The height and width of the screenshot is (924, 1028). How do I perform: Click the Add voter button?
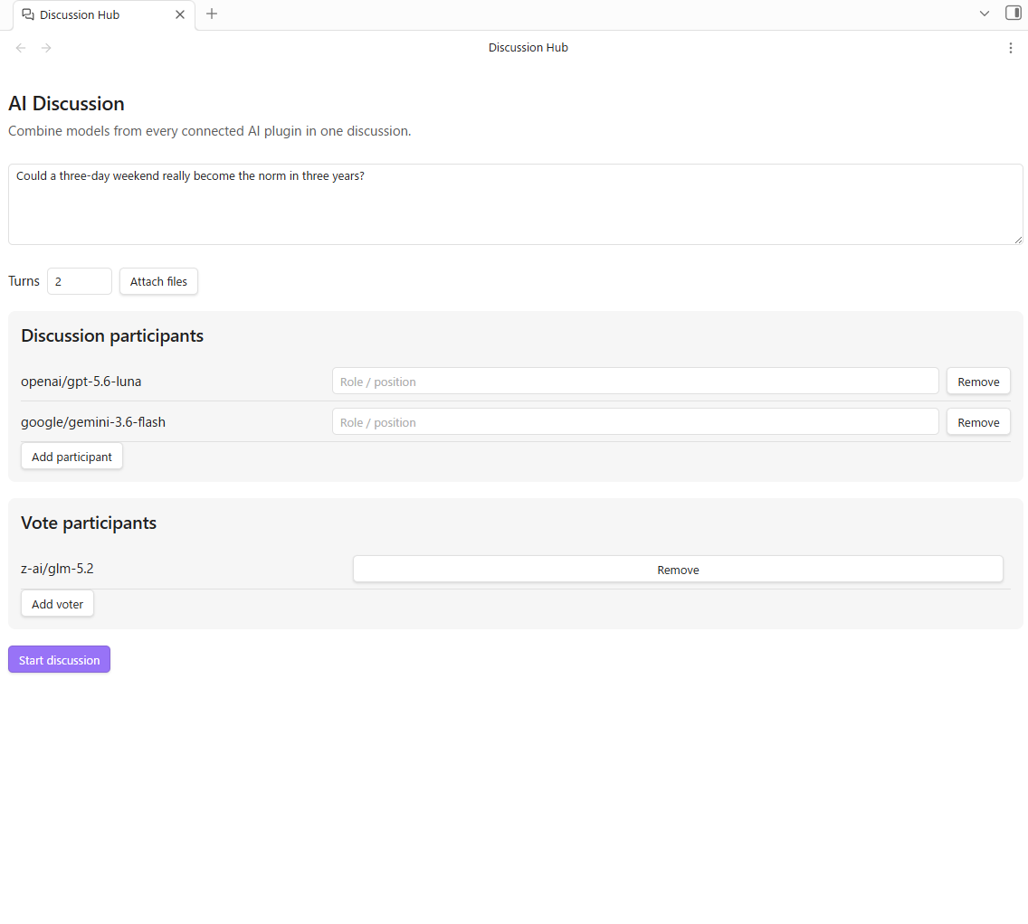click(58, 604)
